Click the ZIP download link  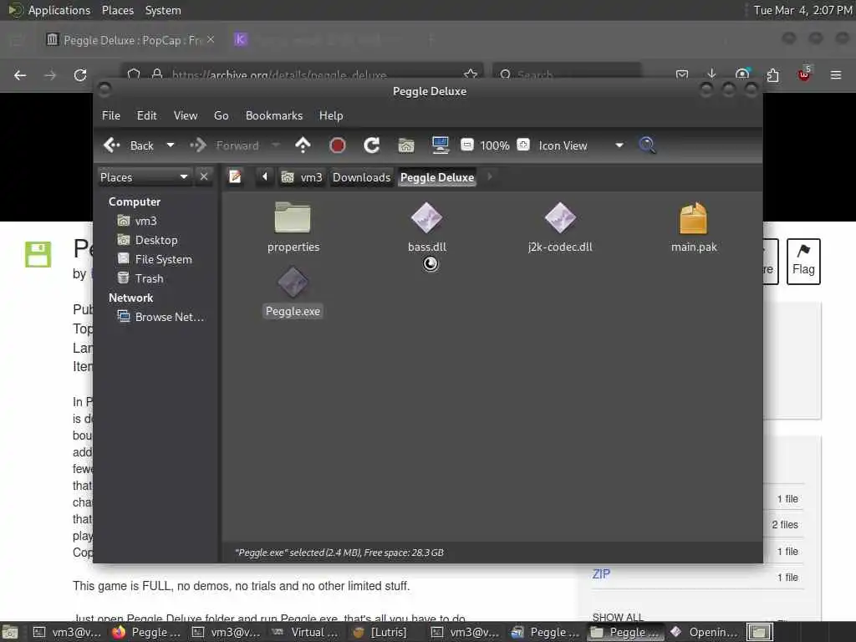601,573
